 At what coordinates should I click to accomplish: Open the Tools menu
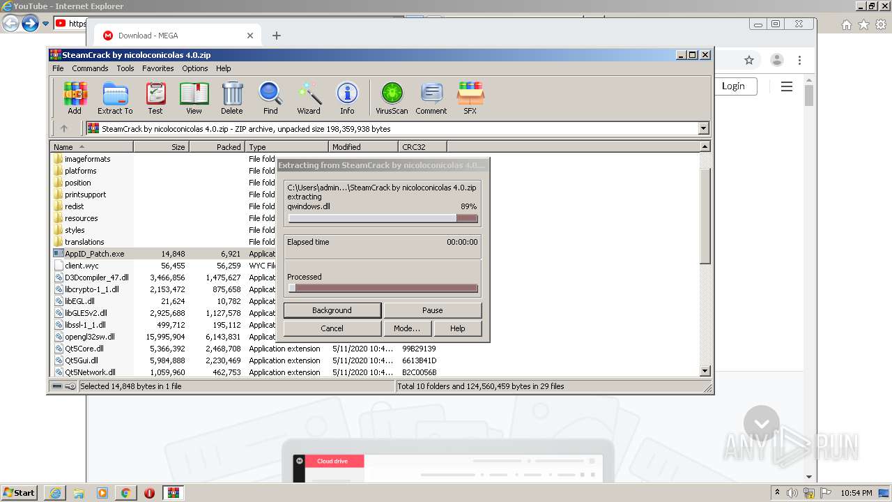(125, 68)
